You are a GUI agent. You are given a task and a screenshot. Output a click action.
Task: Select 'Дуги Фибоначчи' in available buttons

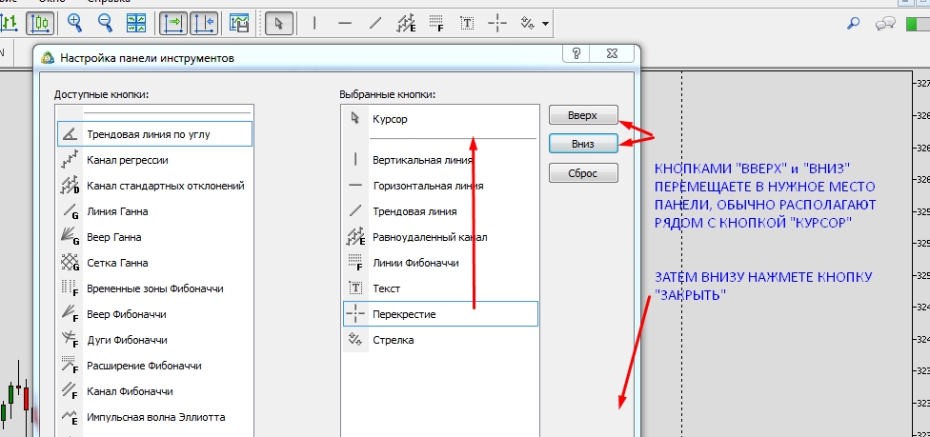point(154,340)
